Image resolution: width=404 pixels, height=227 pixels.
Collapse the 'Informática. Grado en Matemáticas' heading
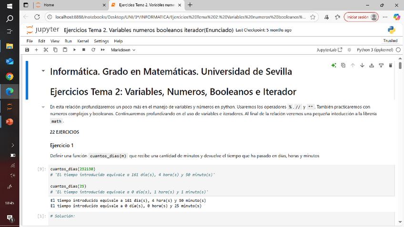coord(43,71)
